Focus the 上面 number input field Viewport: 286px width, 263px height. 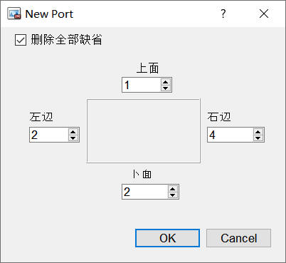click(142, 85)
